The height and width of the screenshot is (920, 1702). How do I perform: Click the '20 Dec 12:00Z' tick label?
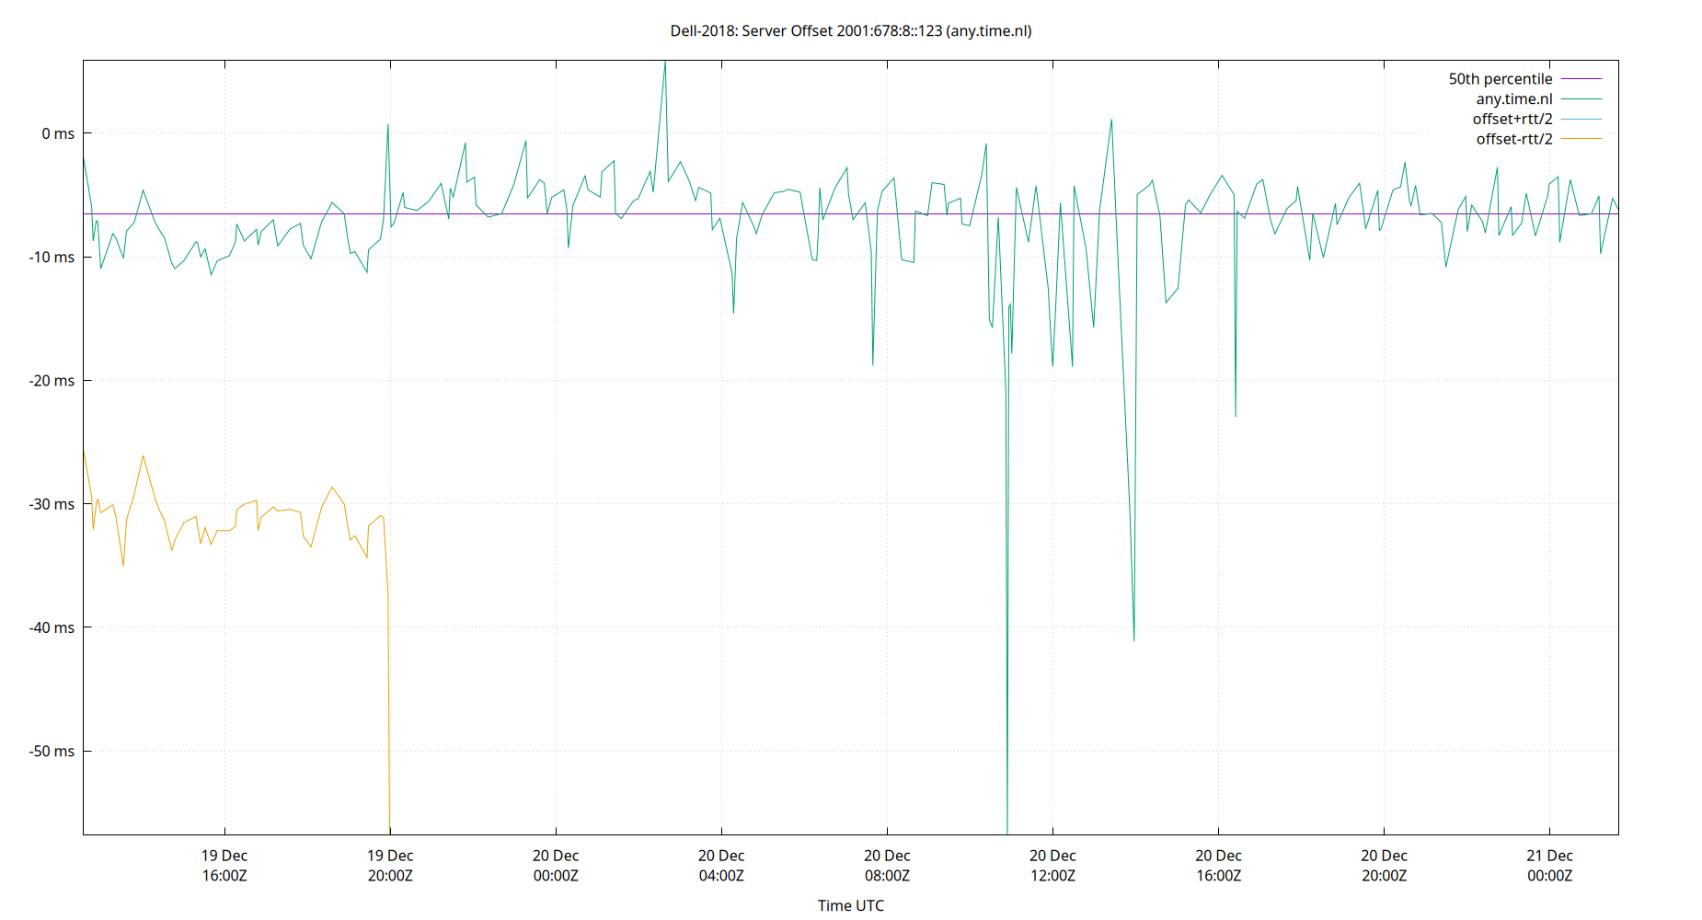1053,865
